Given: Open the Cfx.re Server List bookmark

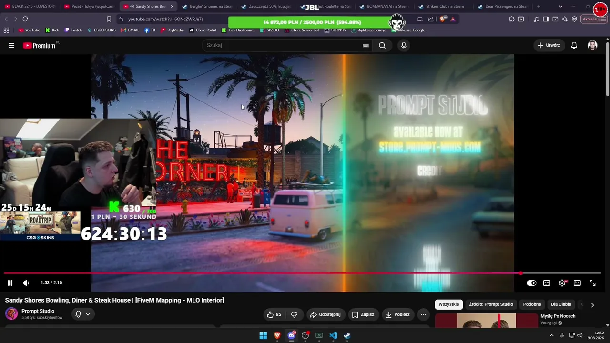Looking at the screenshot, I should [302, 30].
